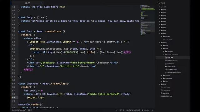The height and width of the screenshot is (112, 200).
Task: Click the node_modules folder icon
Action: 166,54
